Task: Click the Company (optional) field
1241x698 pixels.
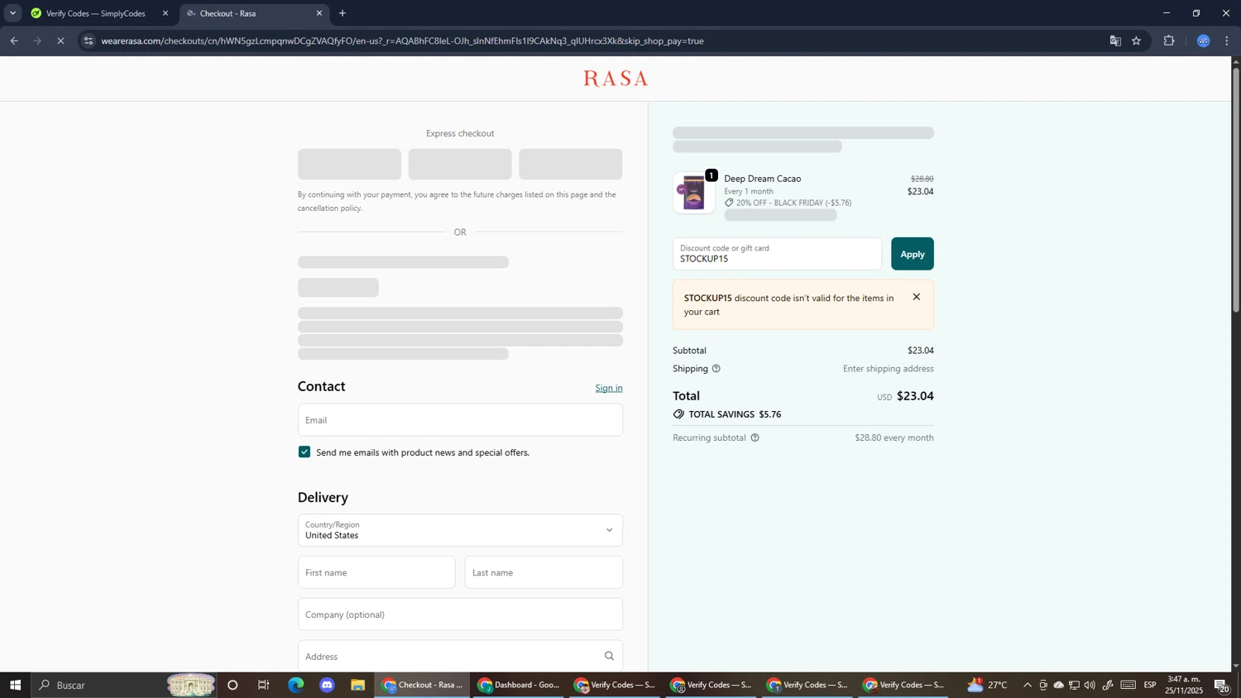Action: click(460, 614)
